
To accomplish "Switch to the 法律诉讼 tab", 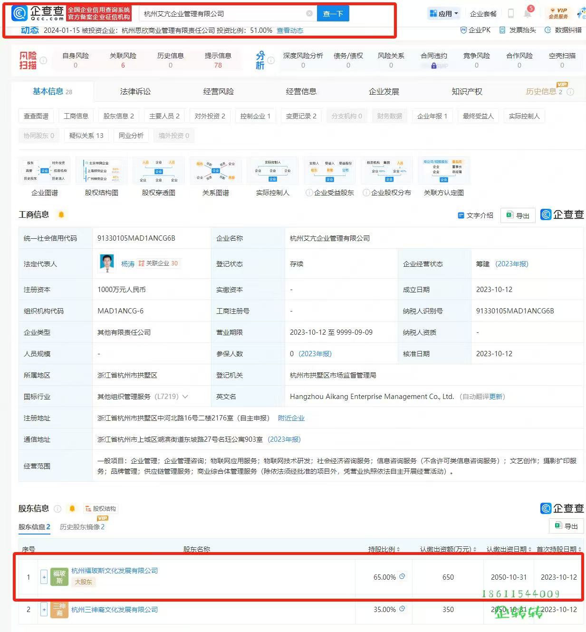I will 135,91.
